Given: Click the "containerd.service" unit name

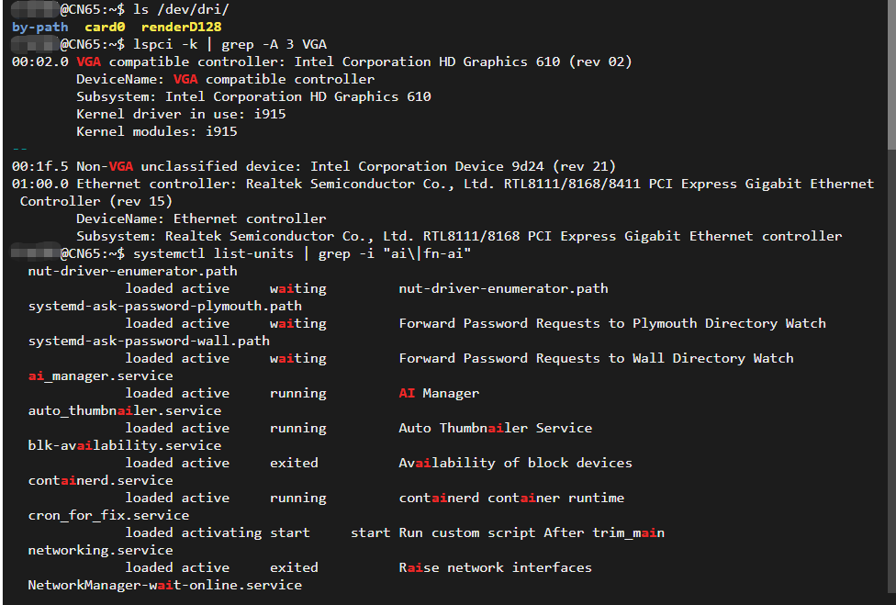Looking at the screenshot, I should tap(100, 480).
